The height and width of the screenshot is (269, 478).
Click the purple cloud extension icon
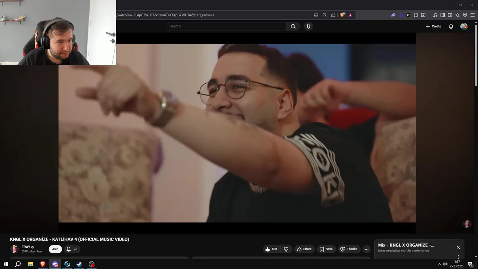(393, 15)
